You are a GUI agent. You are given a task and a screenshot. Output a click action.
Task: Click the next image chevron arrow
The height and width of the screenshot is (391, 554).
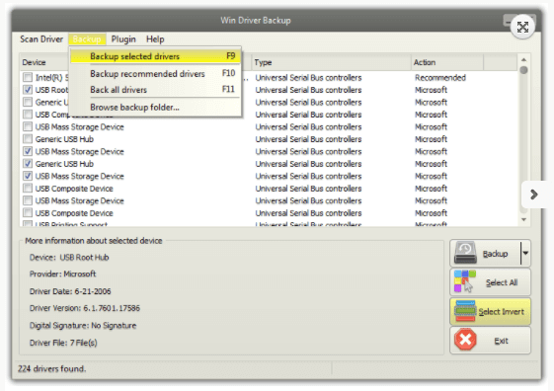[534, 195]
